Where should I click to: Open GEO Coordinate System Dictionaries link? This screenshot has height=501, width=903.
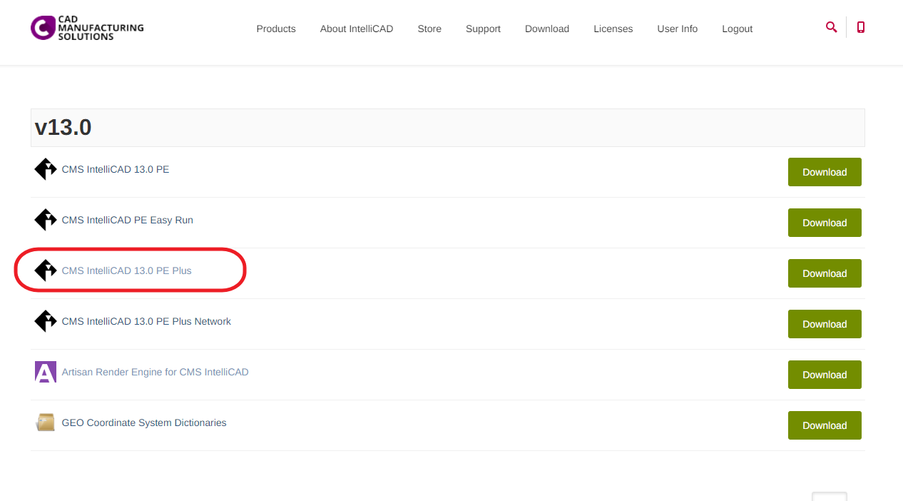click(x=144, y=422)
